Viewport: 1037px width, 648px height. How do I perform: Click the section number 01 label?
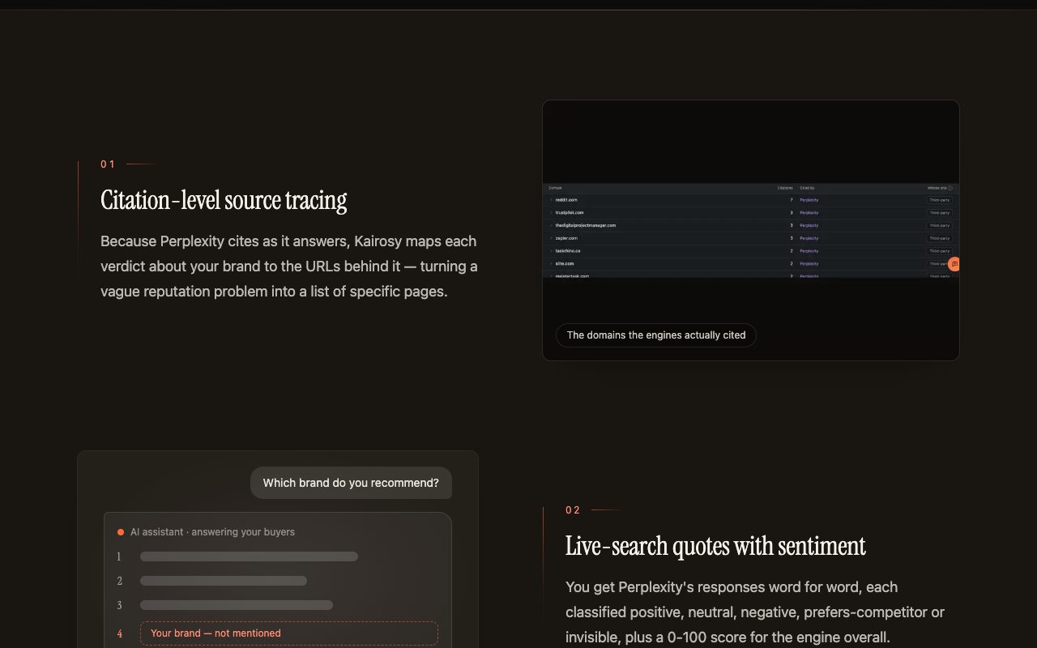click(108, 164)
